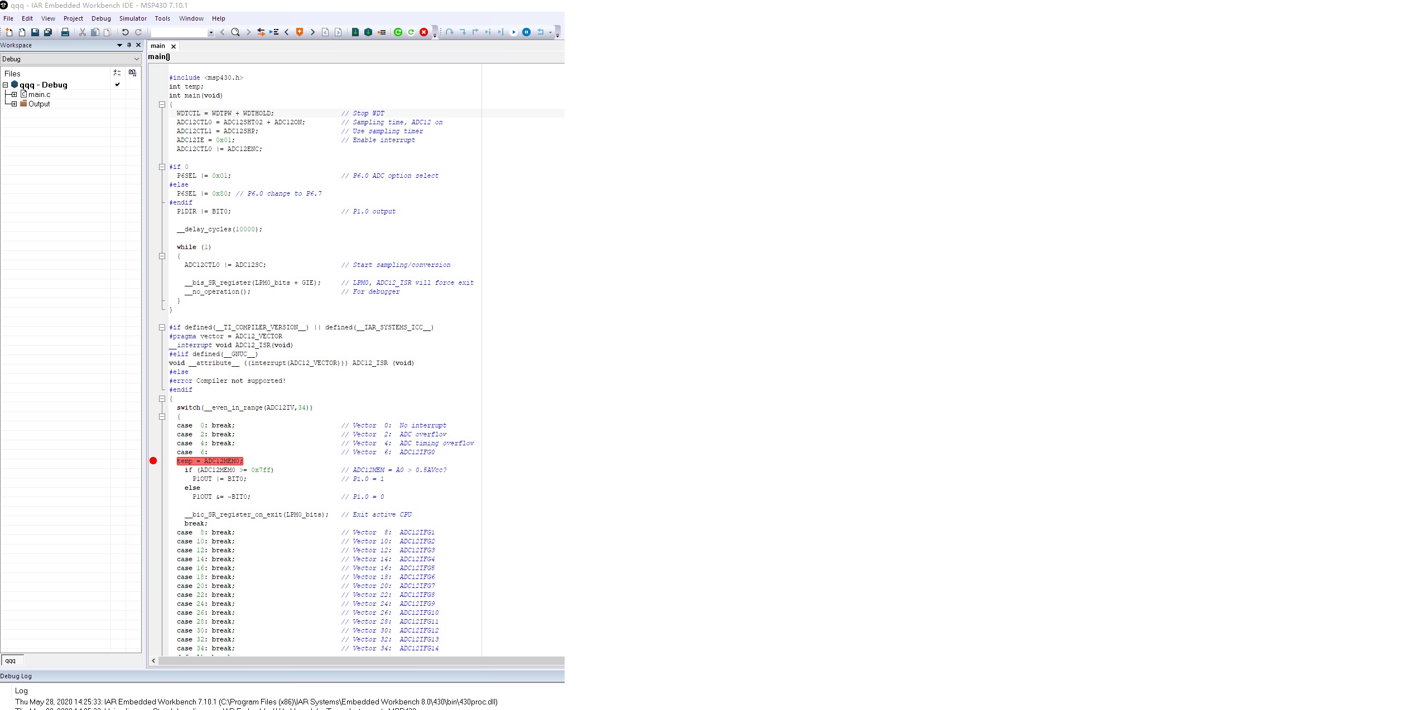Screen dimensions: 1425x710
Task: Click the Step Out debug icon
Action: click(475, 32)
